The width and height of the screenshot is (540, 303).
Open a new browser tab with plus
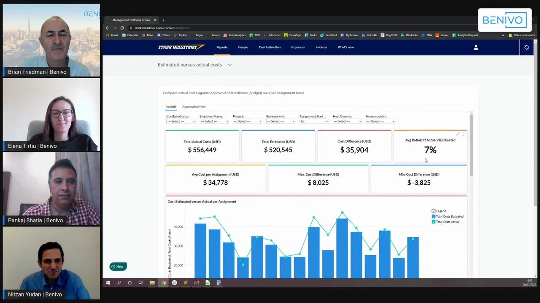click(x=164, y=20)
